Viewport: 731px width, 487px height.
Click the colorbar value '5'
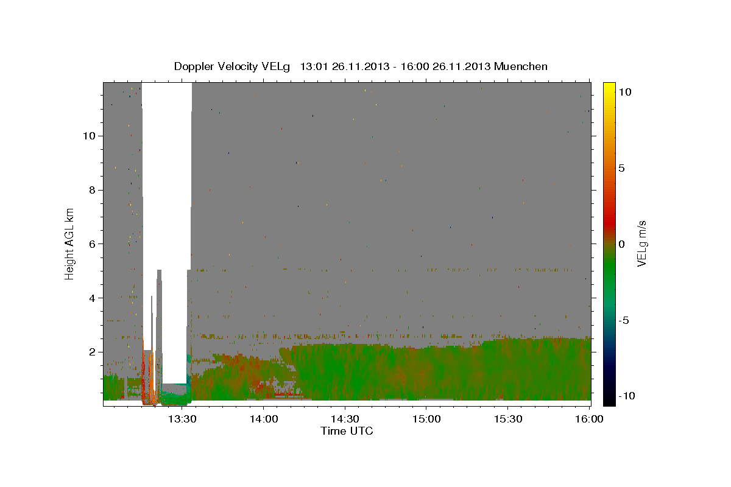point(622,168)
